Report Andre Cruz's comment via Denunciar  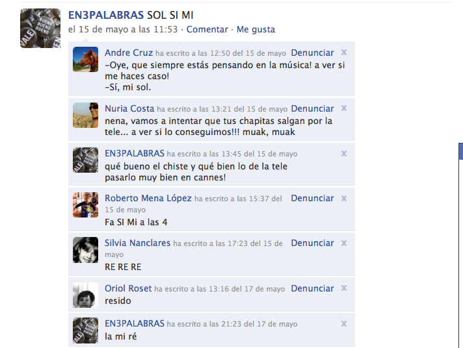pyautogui.click(x=312, y=53)
